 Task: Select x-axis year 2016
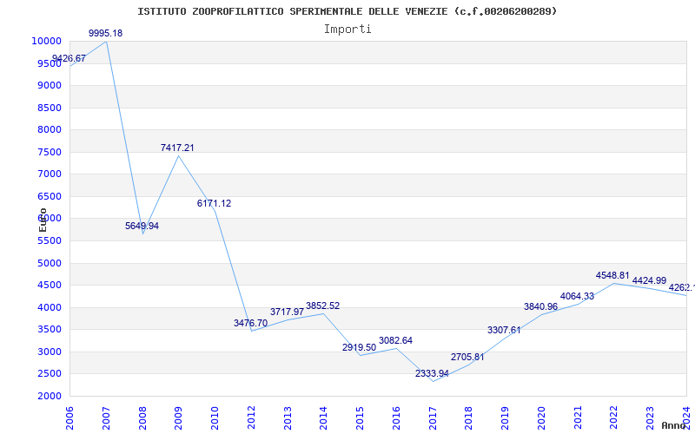click(396, 418)
